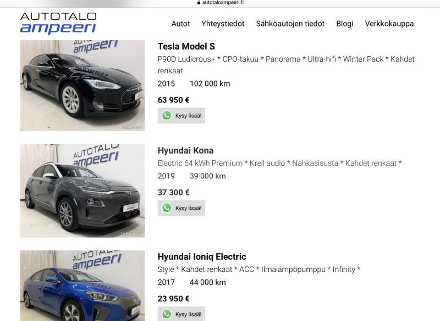Image resolution: width=440 pixels, height=321 pixels.
Task: View the black Tesla Model S photo
Action: pyautogui.click(x=82, y=85)
